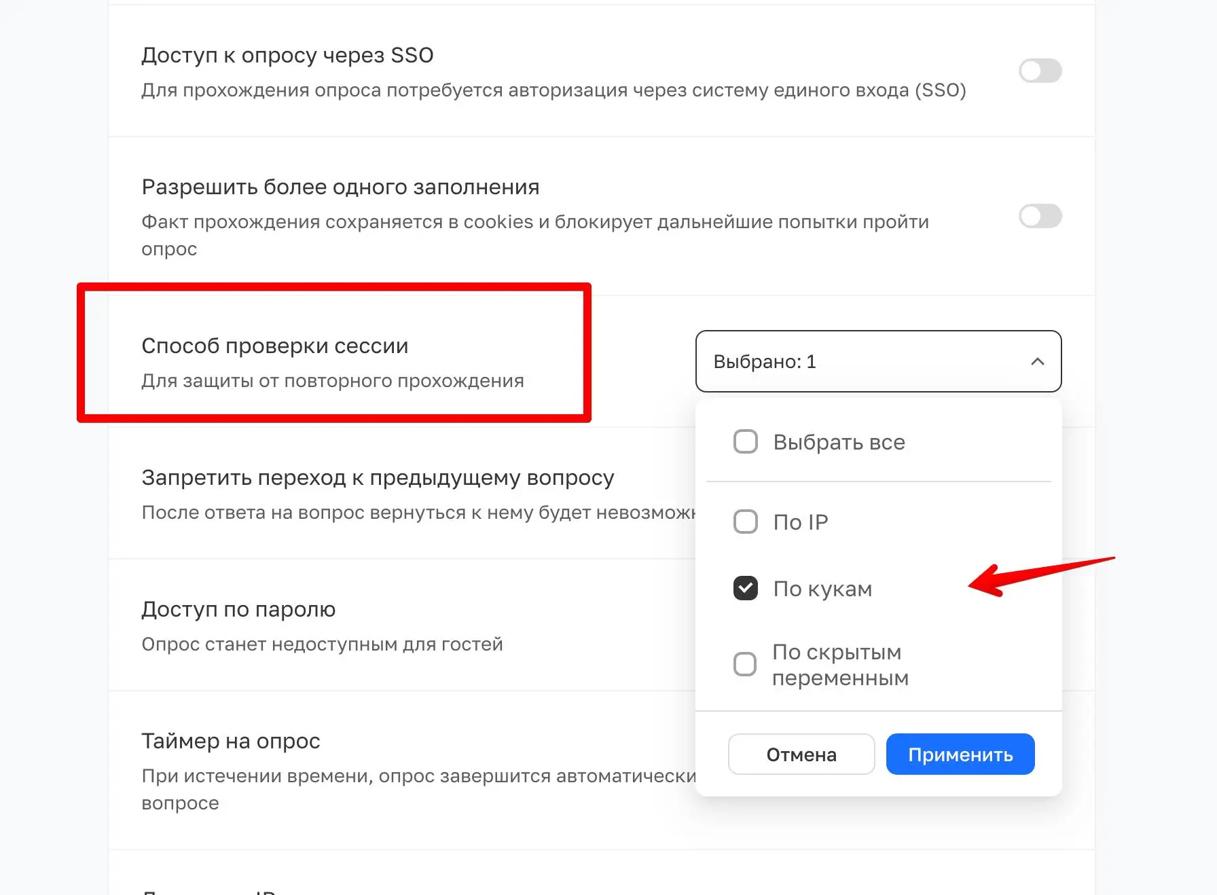Viewport: 1217px width, 895px height.
Task: Select the "По IP" option label
Action: point(801,522)
